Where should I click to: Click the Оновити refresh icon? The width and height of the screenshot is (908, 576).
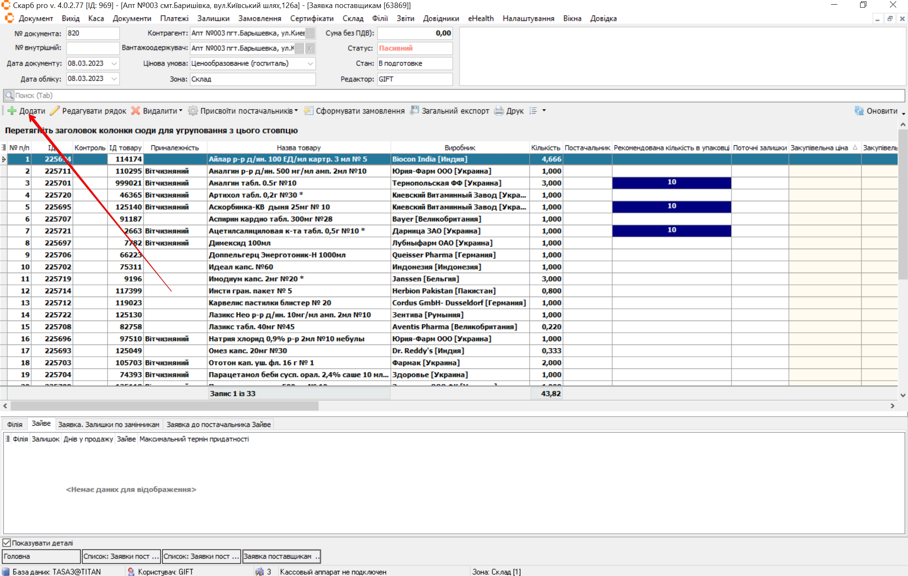pos(859,111)
